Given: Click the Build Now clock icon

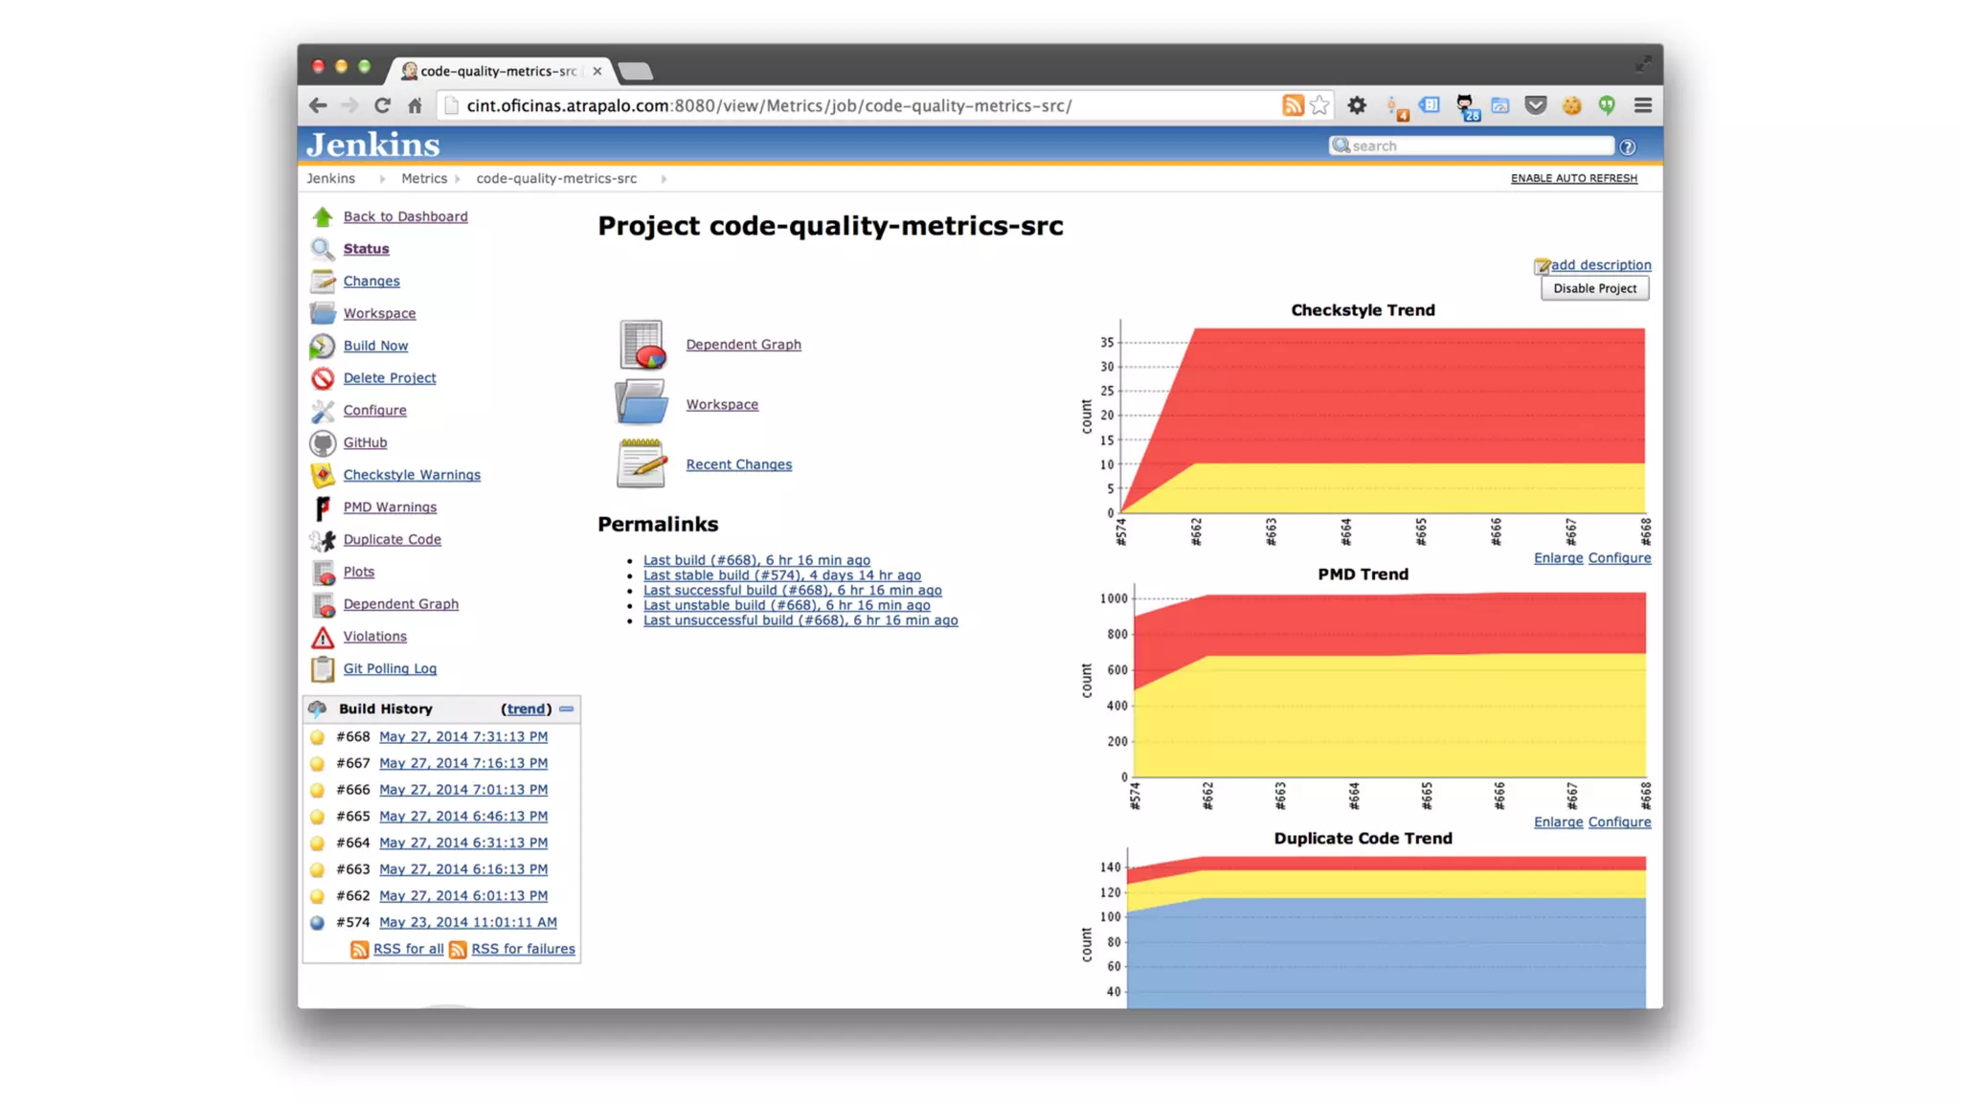Looking at the screenshot, I should (x=323, y=346).
